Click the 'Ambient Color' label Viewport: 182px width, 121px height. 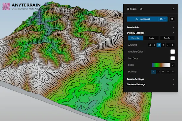136,52
